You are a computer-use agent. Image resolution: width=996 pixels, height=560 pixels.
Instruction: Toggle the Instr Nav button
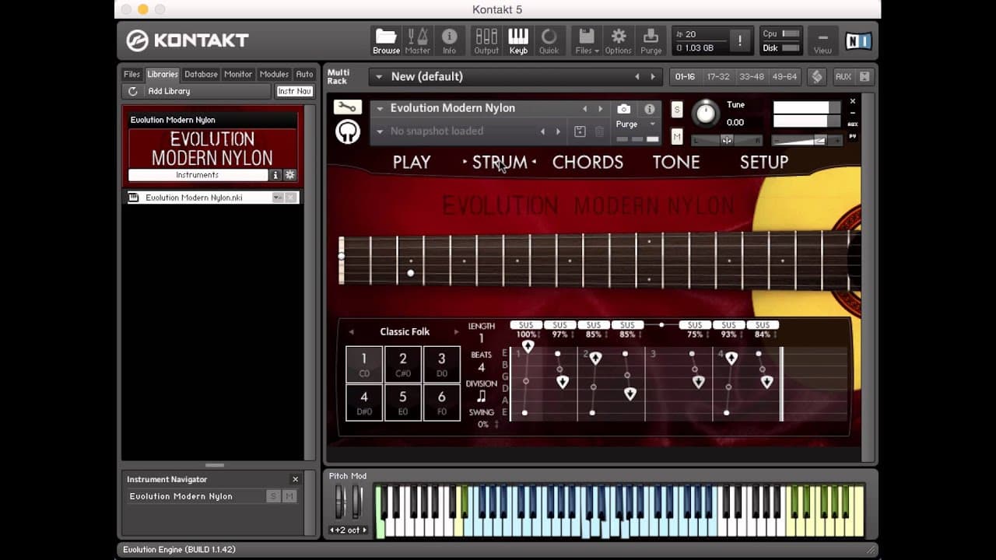click(295, 91)
